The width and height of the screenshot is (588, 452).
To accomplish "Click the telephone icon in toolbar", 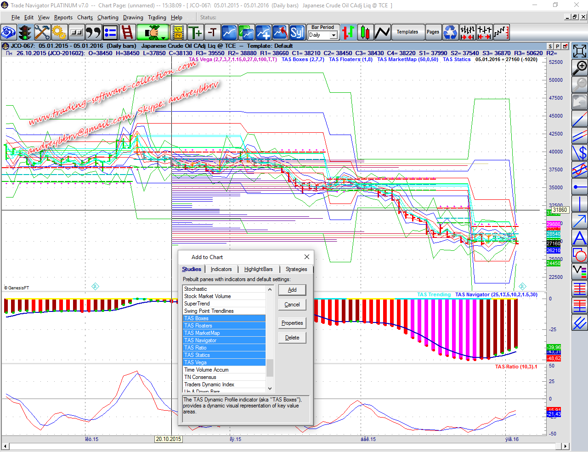I will [x=9, y=33].
